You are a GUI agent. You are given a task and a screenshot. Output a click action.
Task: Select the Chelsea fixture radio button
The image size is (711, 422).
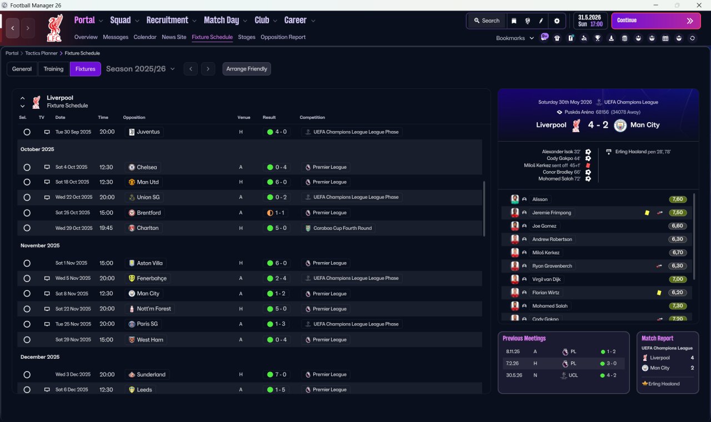(x=27, y=167)
